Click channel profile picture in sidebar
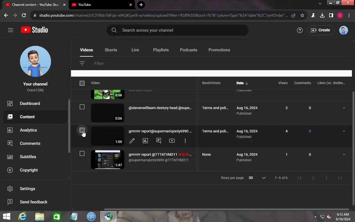This screenshot has height=222, width=355. pos(35,61)
